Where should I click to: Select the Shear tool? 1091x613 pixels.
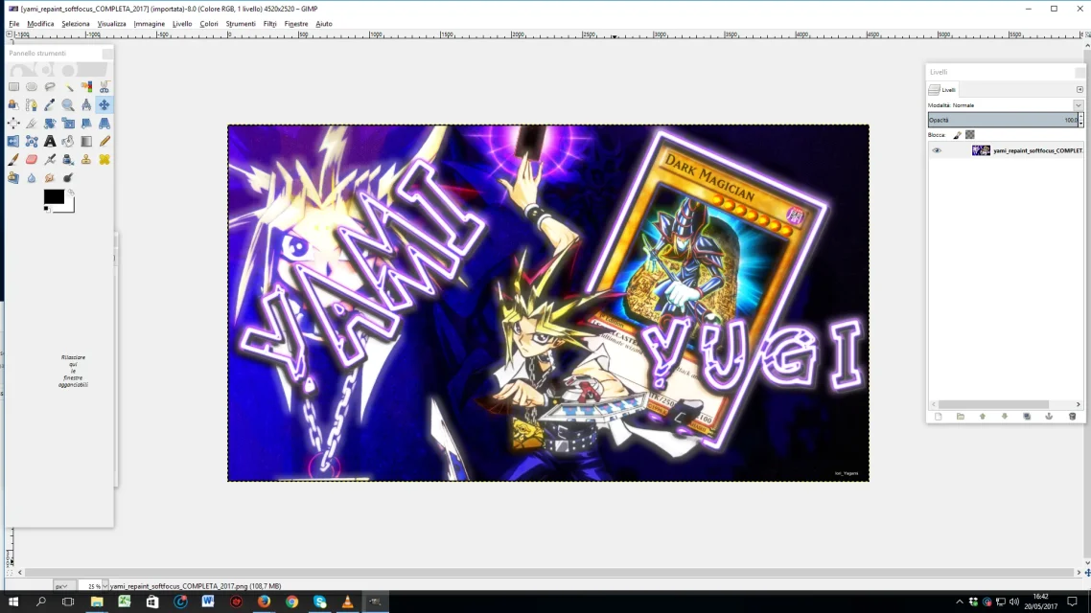86,123
